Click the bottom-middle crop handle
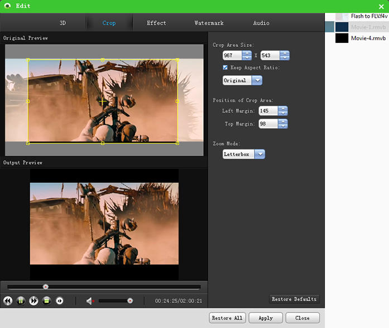 (103, 143)
